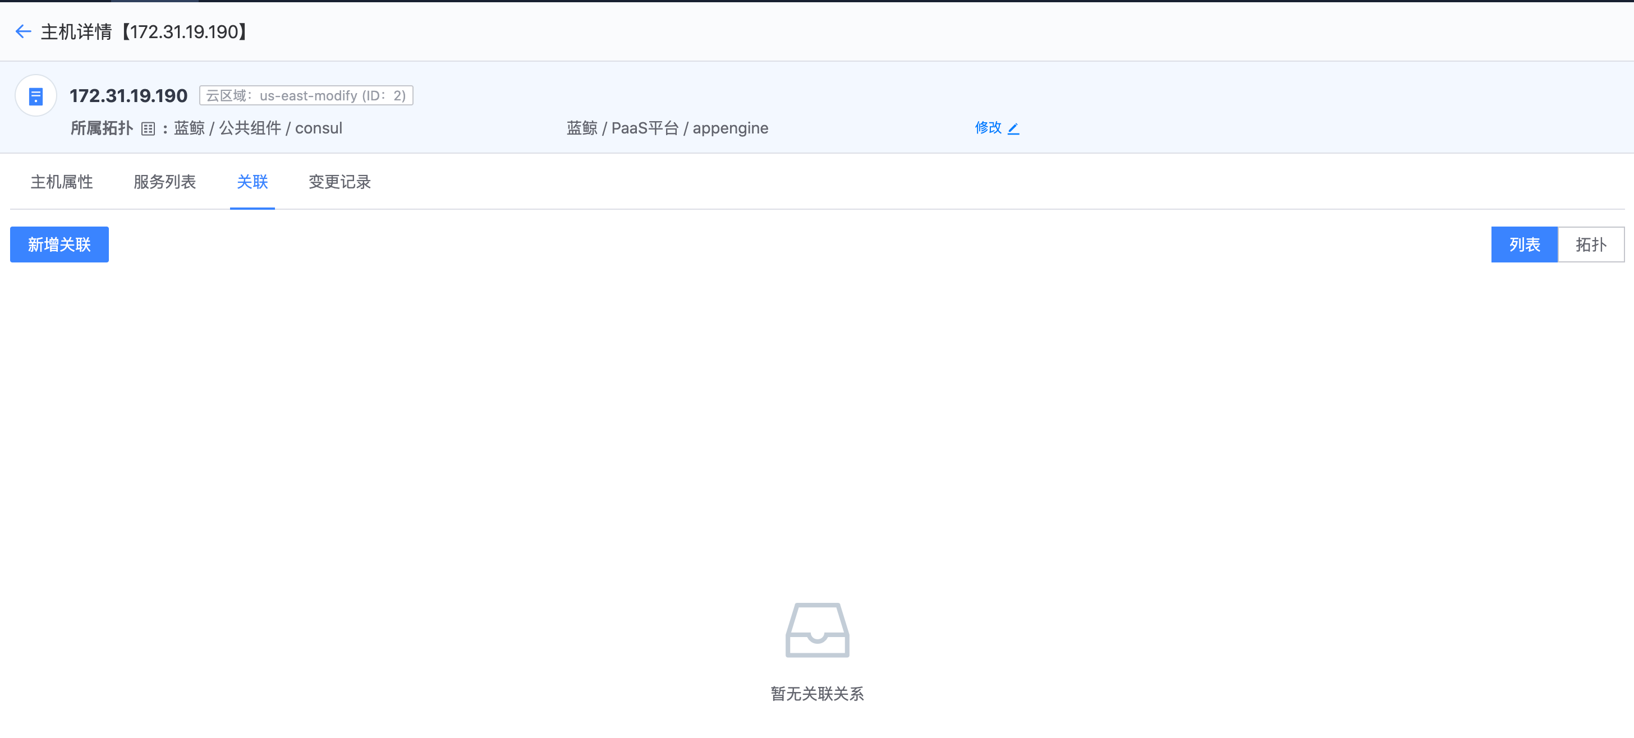Toggle the topology display icon beside 所属拓扑
This screenshot has width=1634, height=738.
point(148,129)
